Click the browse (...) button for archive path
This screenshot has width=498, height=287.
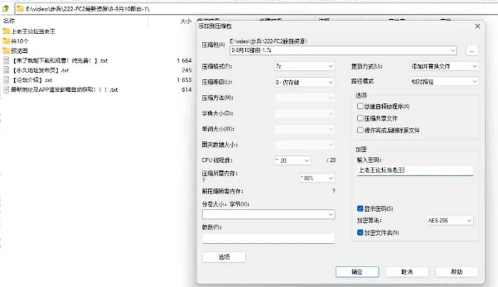point(472,50)
